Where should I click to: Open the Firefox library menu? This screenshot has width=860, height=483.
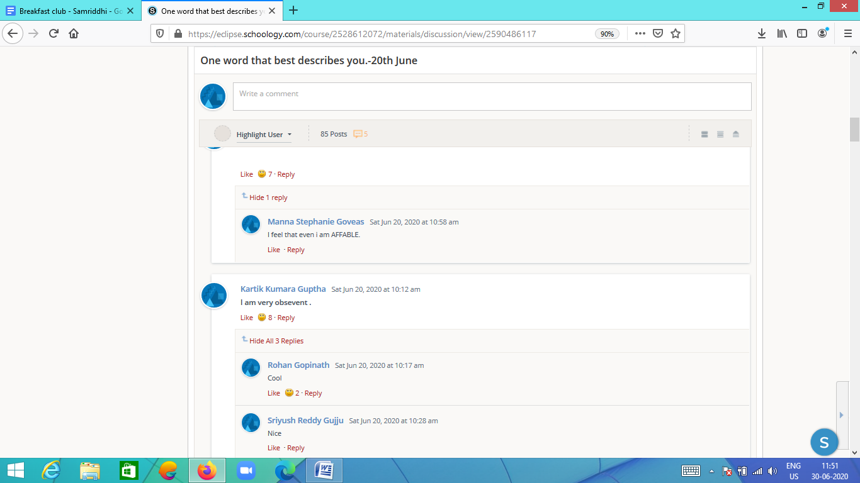pos(782,34)
